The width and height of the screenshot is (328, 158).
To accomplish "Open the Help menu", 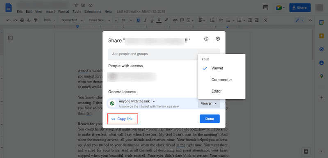I will (x=108, y=11).
